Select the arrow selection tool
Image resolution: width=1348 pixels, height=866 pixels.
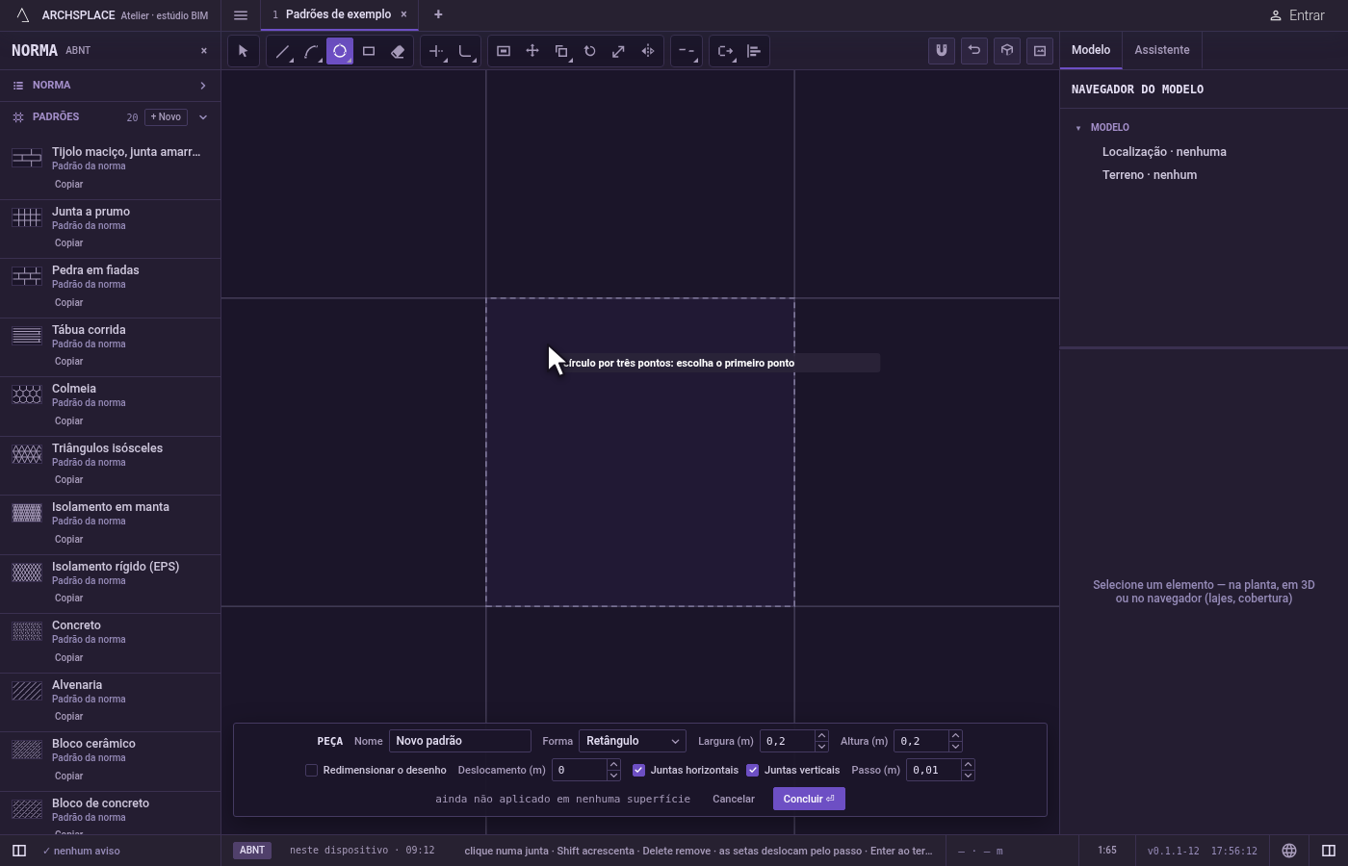[243, 51]
